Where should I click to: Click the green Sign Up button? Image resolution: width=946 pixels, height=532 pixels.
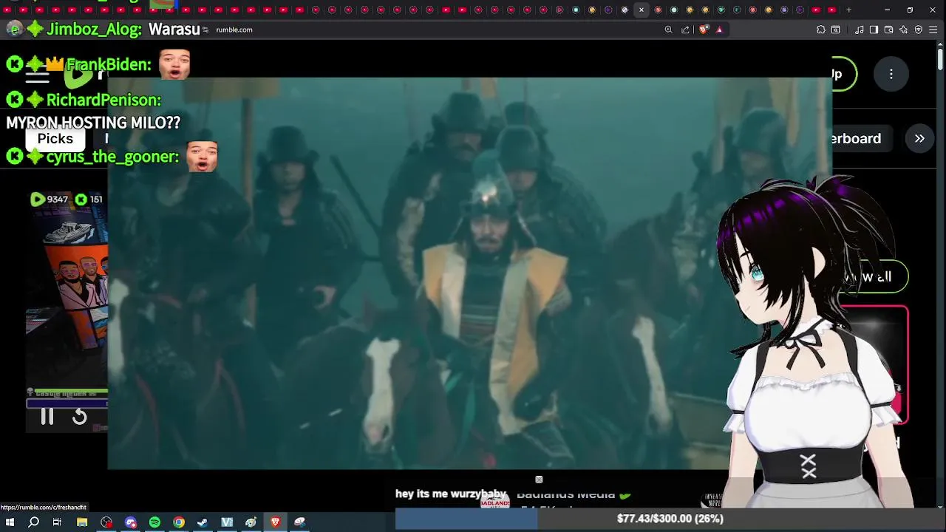click(x=843, y=74)
